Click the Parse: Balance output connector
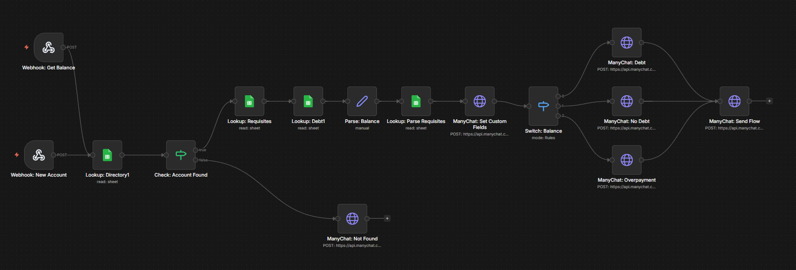 (377, 101)
